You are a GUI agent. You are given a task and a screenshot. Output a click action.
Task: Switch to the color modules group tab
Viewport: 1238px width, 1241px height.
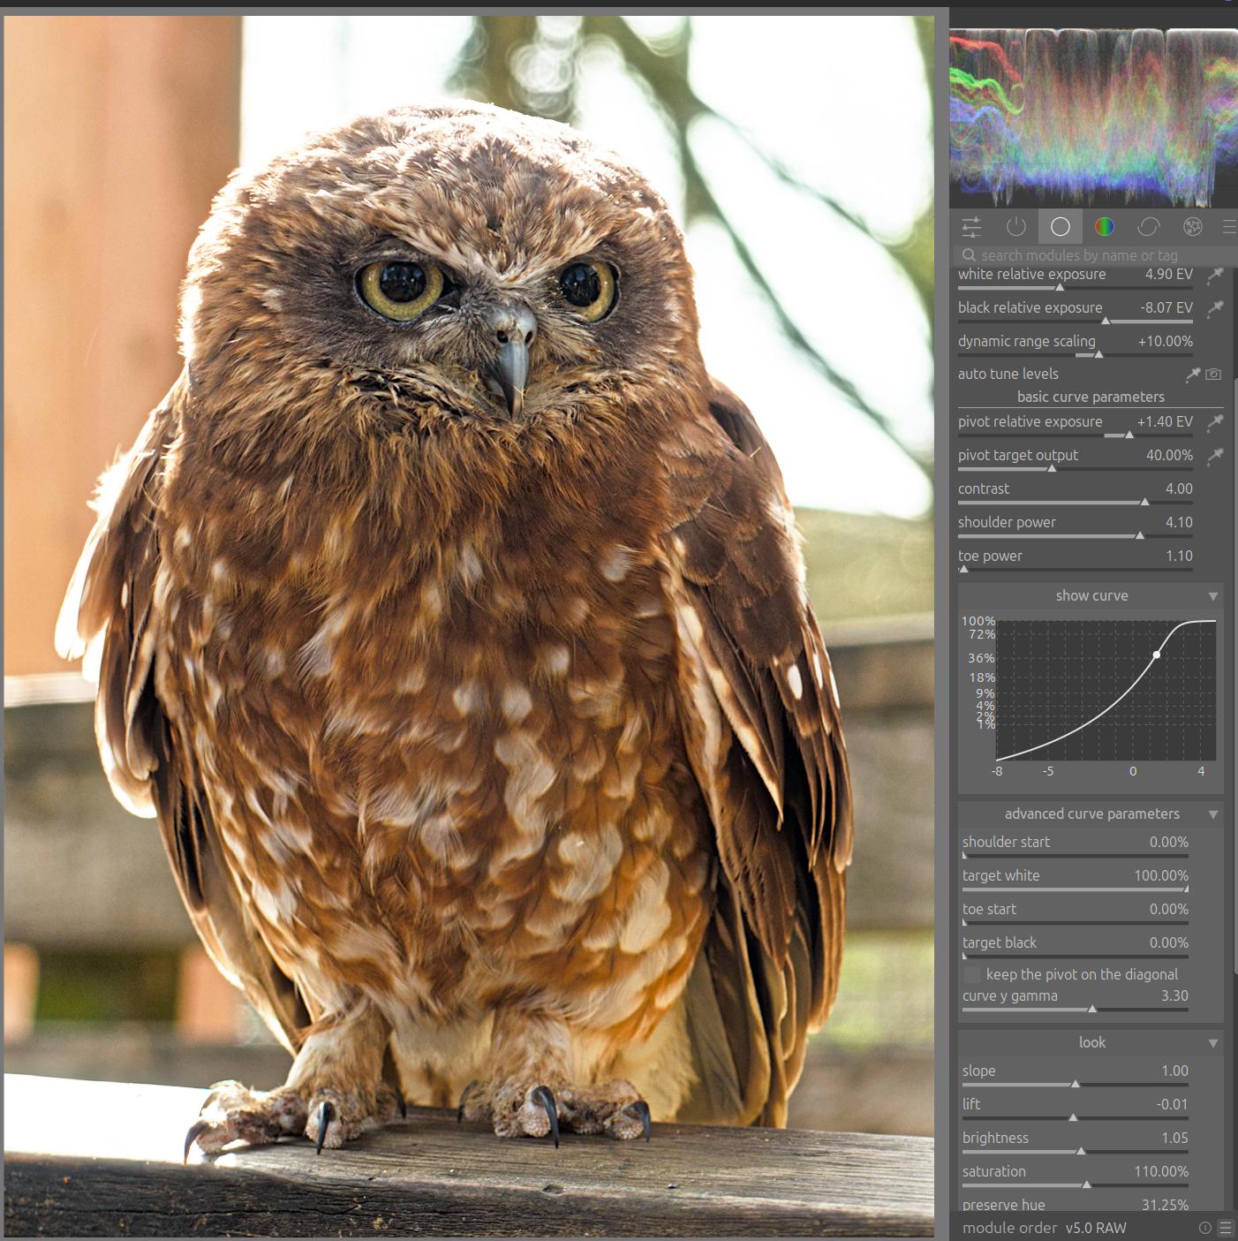(1105, 227)
